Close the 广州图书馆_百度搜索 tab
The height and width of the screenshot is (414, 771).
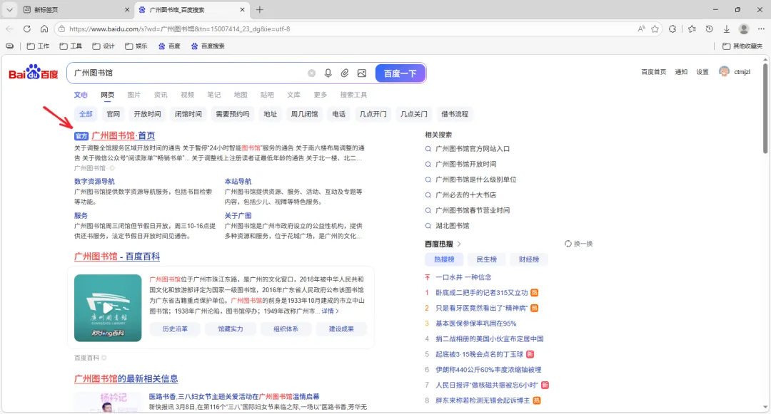[243, 10]
